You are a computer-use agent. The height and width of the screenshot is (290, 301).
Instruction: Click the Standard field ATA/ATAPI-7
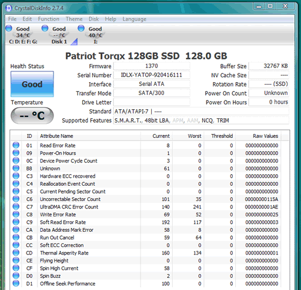[201, 112]
